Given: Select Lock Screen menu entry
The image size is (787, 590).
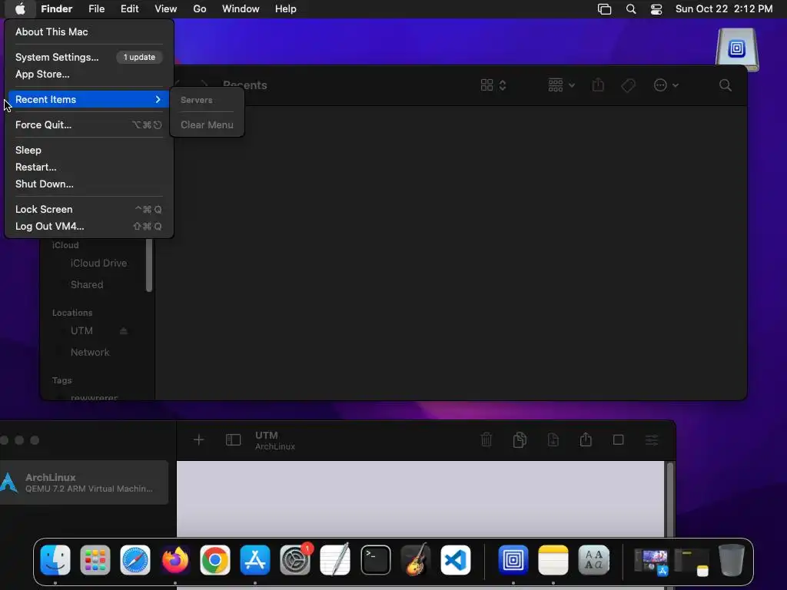Looking at the screenshot, I should tap(89, 209).
